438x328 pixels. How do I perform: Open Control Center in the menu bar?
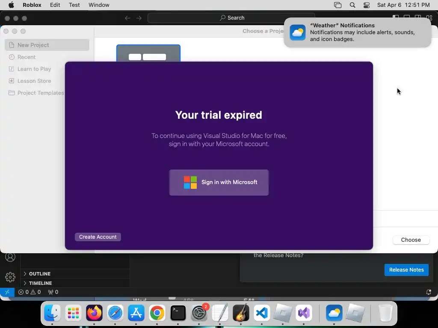pos(367,5)
